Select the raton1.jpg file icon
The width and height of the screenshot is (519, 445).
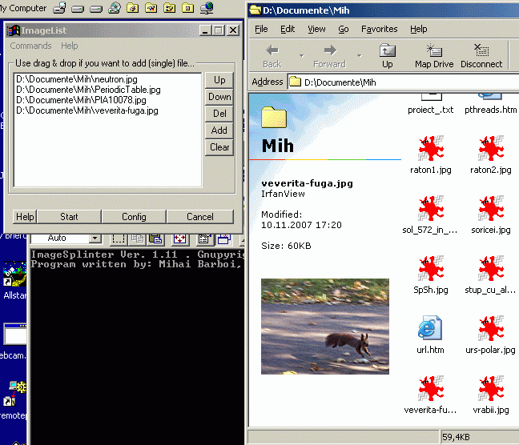pyautogui.click(x=431, y=150)
